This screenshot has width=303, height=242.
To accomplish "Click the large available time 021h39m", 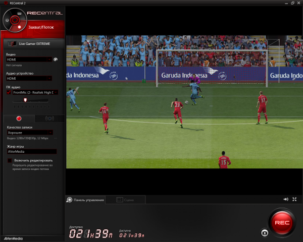I will (x=90, y=234).
